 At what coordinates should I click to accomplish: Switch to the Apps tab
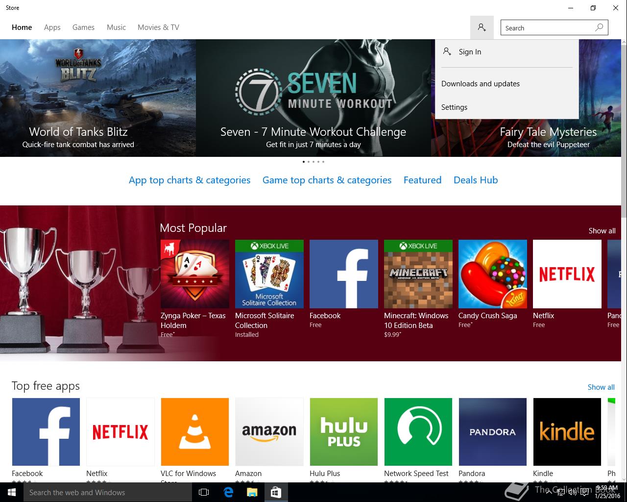tap(52, 27)
